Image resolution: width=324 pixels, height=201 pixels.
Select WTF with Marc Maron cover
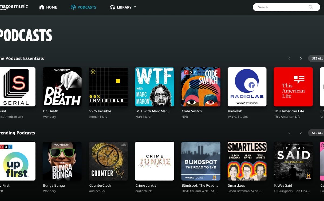point(154,87)
